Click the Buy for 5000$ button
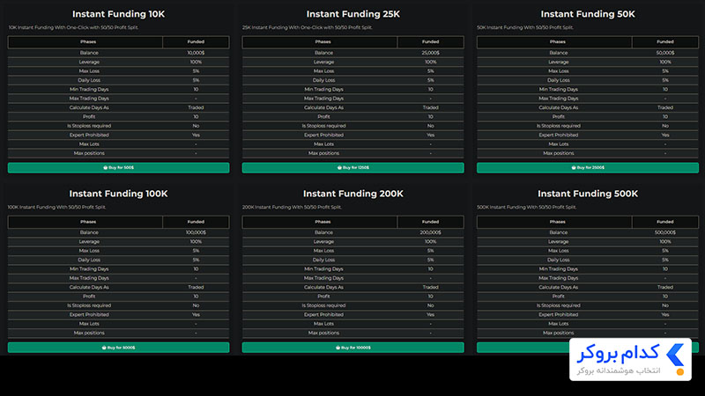This screenshot has width=705, height=396. tap(118, 348)
